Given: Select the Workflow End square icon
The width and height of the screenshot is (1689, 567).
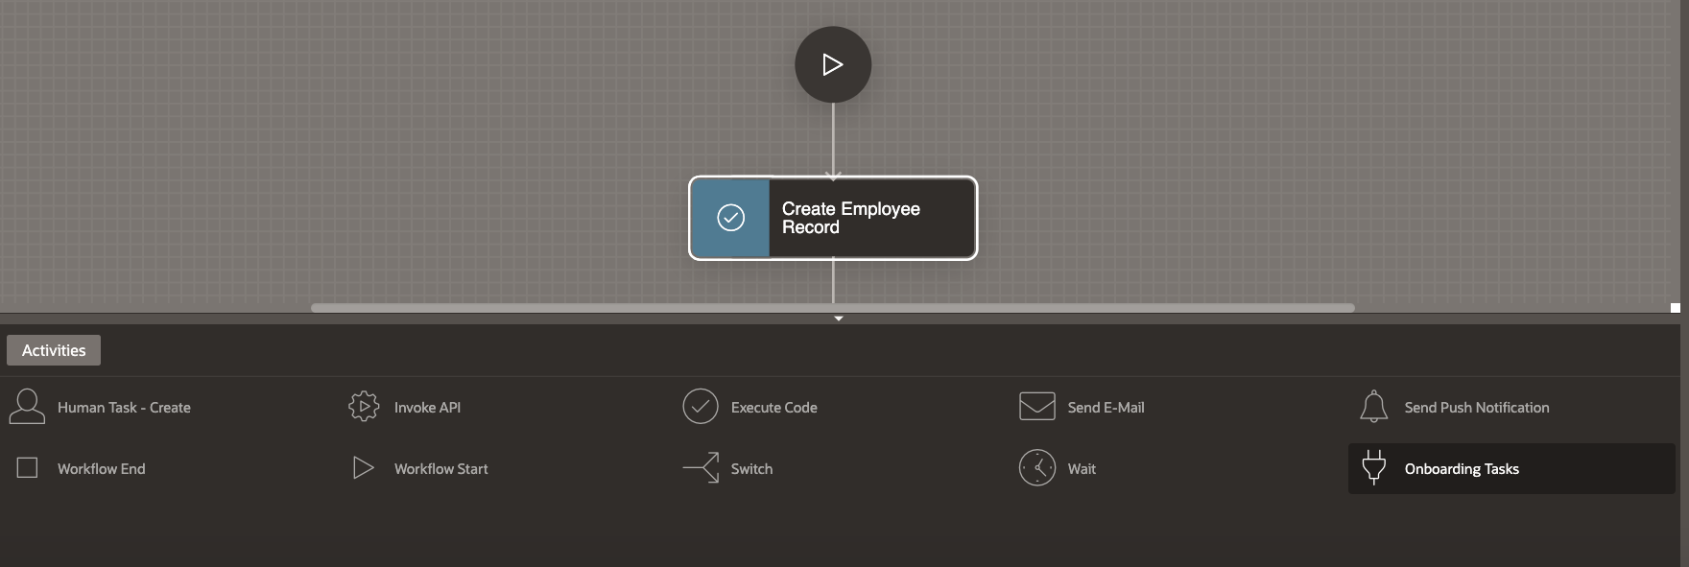Looking at the screenshot, I should pyautogui.click(x=27, y=468).
